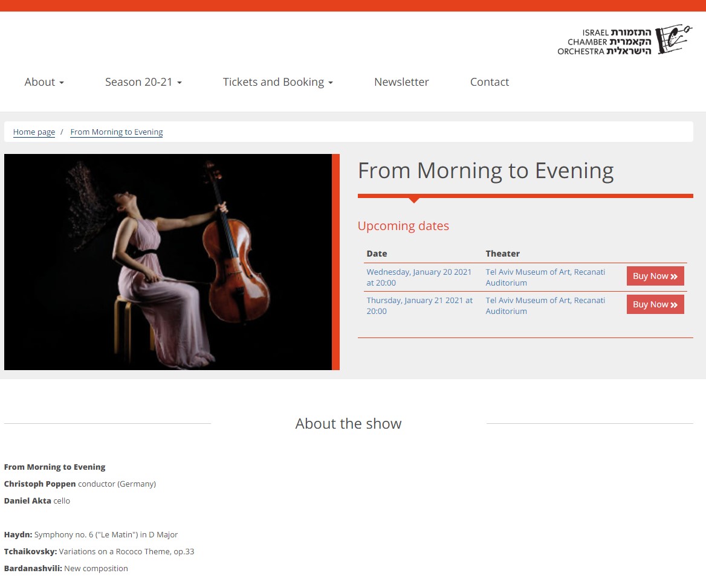The width and height of the screenshot is (706, 576).
Task: Click the Theater column header
Action: (x=502, y=254)
